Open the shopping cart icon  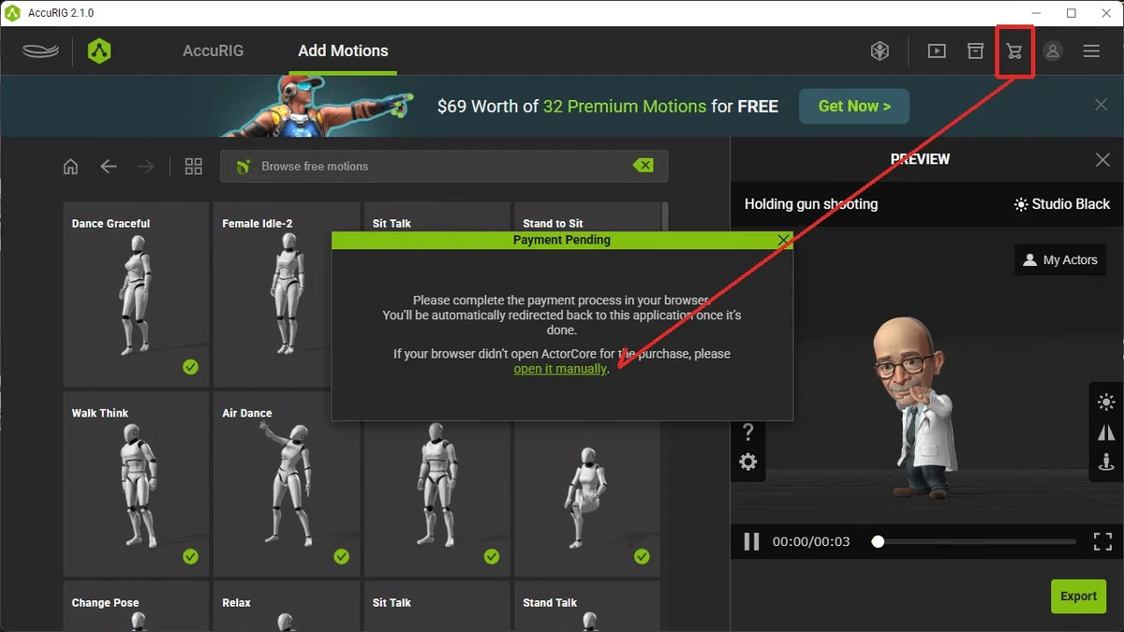(1014, 51)
